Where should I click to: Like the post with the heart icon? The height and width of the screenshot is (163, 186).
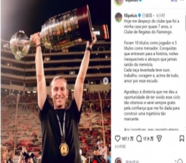pos(118,139)
